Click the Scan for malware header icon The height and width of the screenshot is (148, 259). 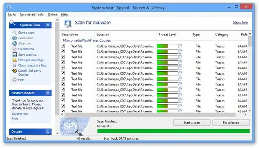tap(68, 24)
